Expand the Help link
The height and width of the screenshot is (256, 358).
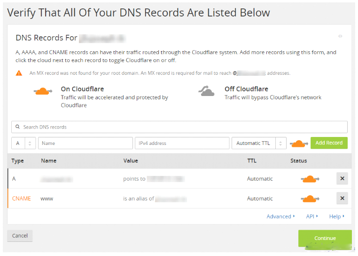tap(337, 216)
